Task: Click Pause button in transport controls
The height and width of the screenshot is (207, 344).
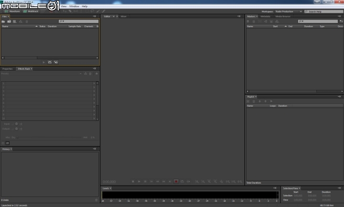Action: point(145,182)
